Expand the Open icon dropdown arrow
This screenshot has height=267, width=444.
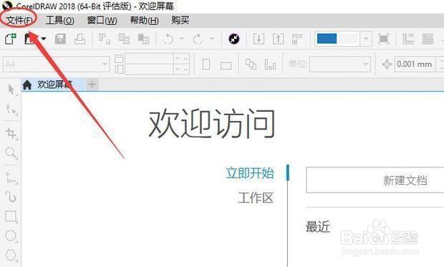[x=44, y=39]
